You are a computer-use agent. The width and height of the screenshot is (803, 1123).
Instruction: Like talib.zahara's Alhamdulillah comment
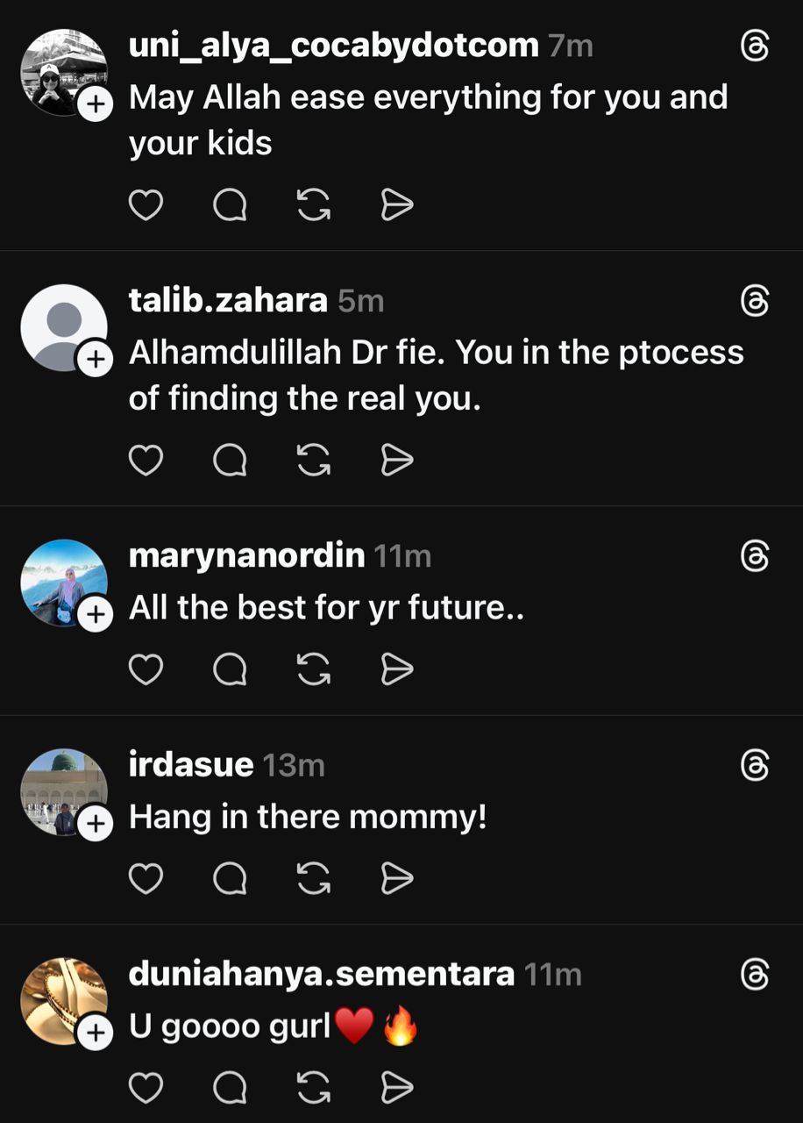[x=146, y=460]
